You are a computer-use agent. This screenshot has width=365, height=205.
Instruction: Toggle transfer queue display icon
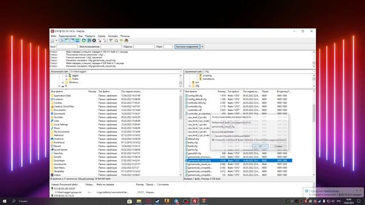point(78,40)
